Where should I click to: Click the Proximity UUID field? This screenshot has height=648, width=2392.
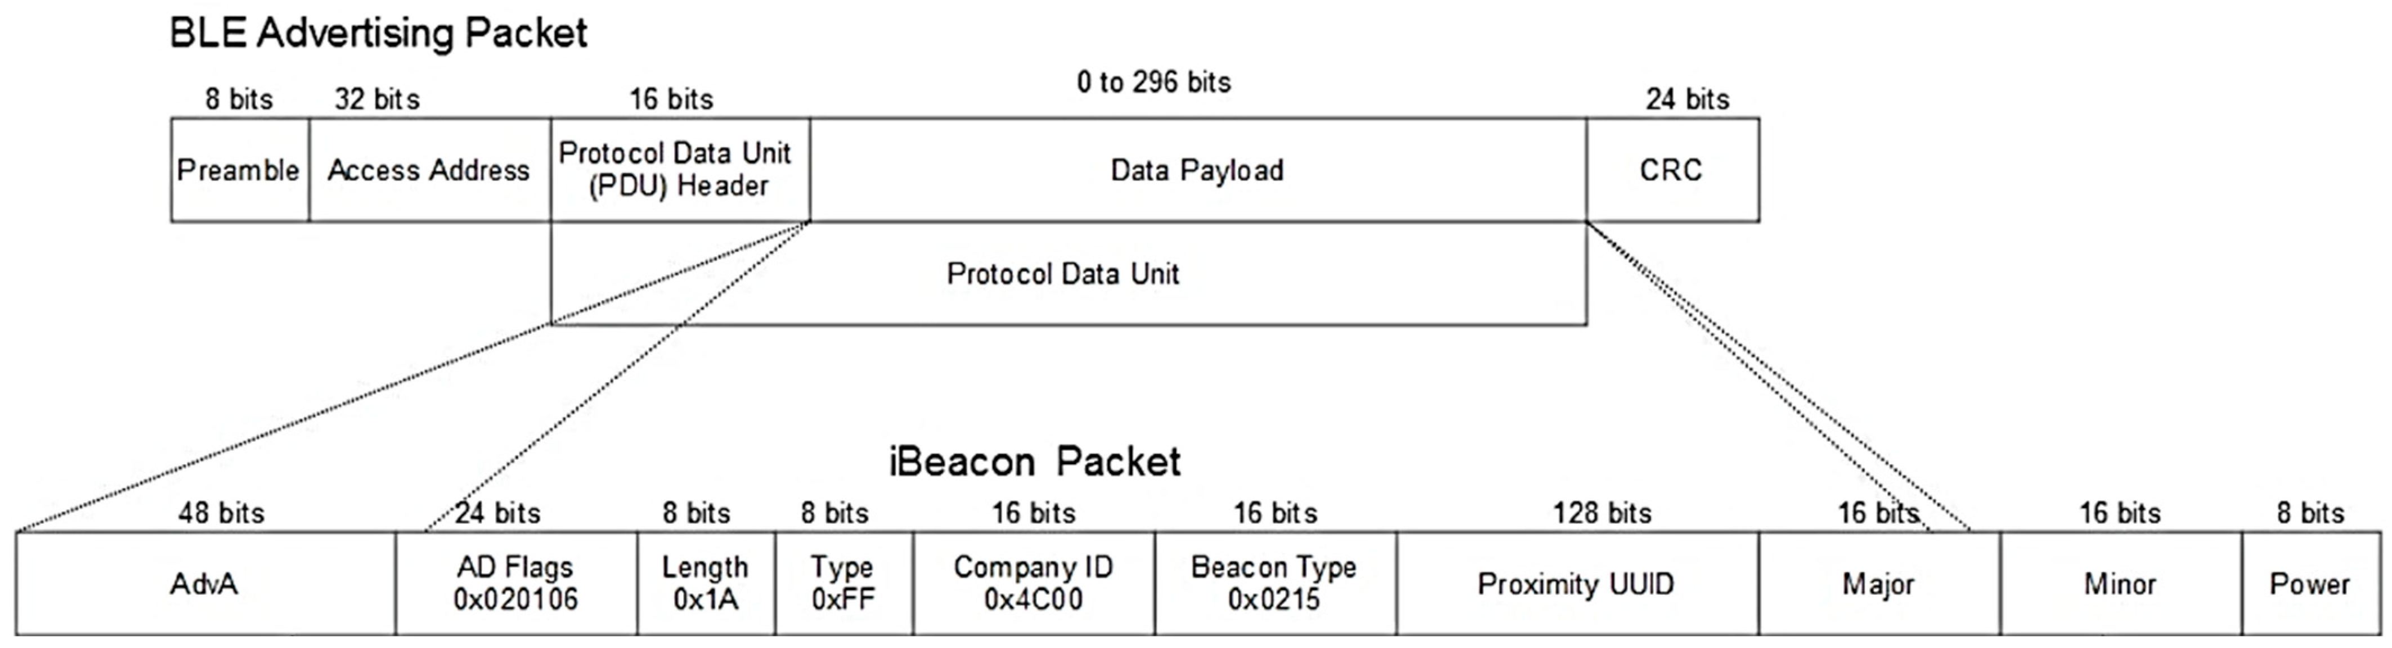pos(1576,583)
